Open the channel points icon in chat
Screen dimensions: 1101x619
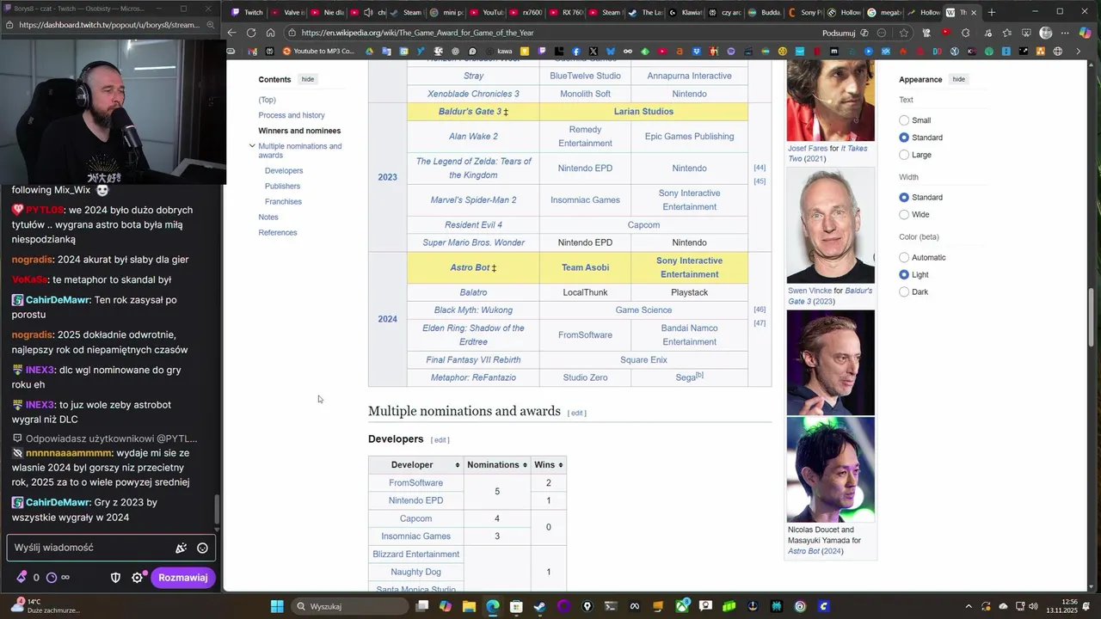(x=52, y=578)
